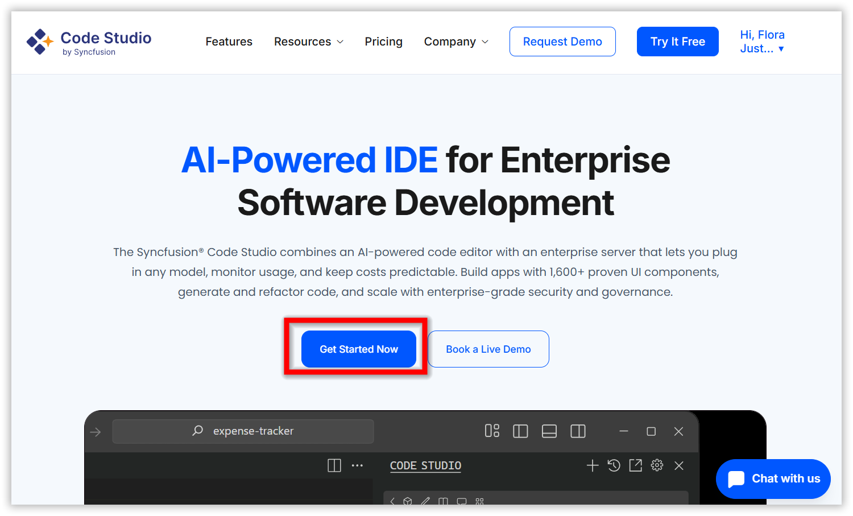
Task: Expand the Resources dropdown menu
Action: (x=308, y=42)
